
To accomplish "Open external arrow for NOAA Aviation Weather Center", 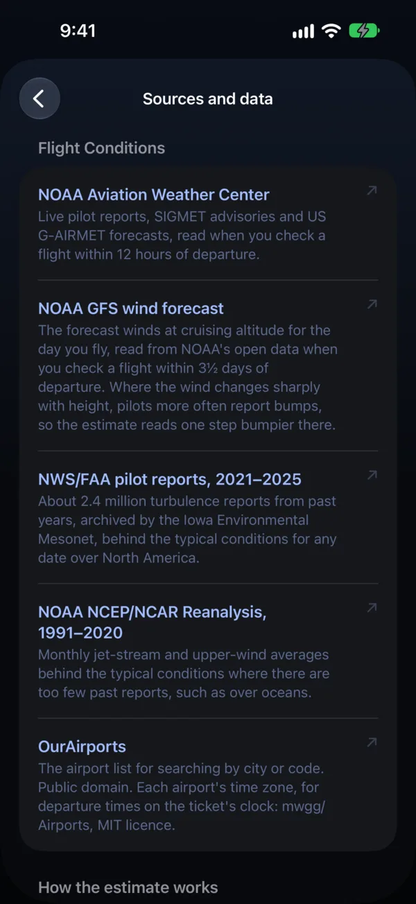I will pos(372,190).
